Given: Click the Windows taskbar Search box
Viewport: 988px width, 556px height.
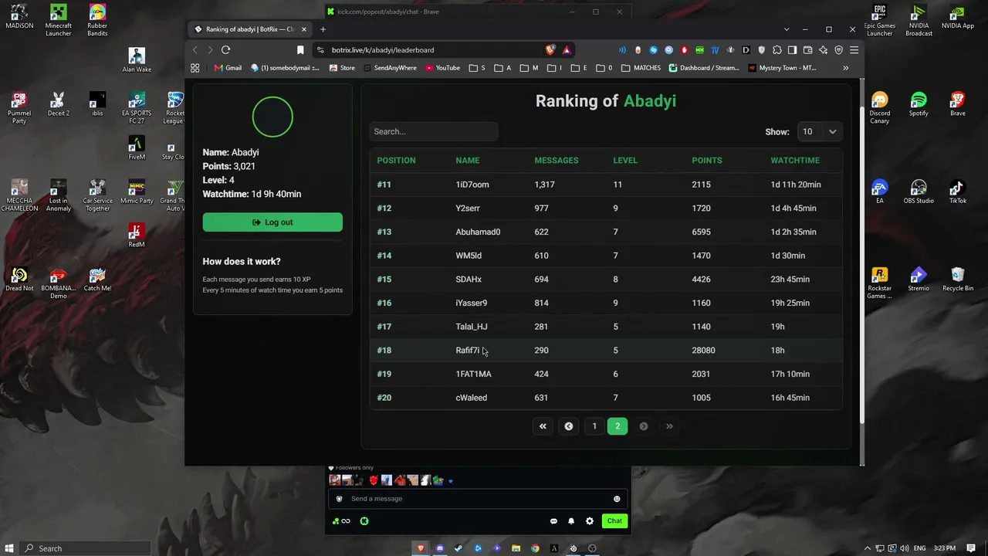Looking at the screenshot, I should [85, 548].
